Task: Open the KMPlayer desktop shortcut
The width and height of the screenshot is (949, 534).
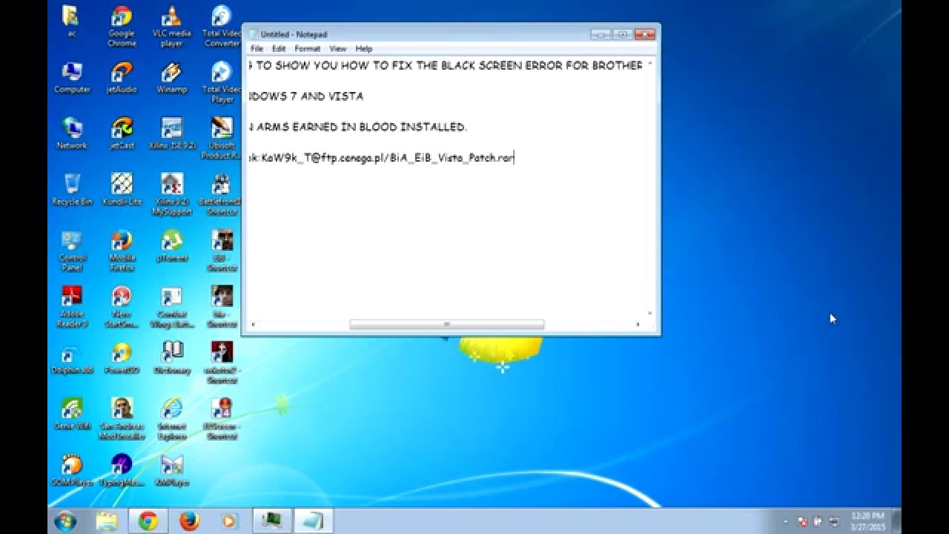Action: [171, 471]
